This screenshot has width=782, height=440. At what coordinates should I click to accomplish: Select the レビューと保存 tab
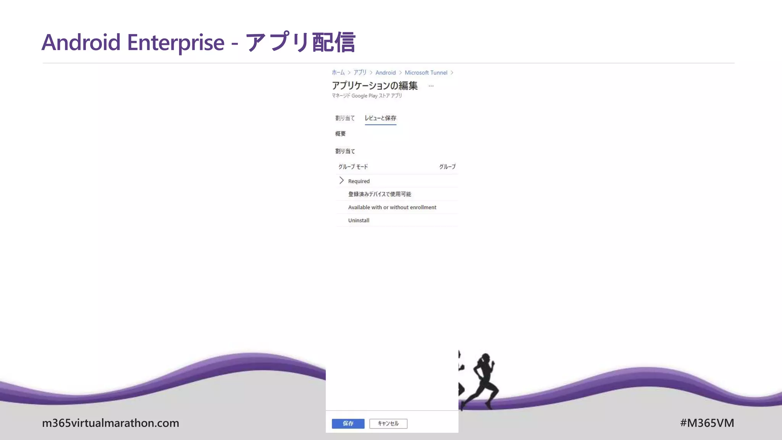[380, 118]
